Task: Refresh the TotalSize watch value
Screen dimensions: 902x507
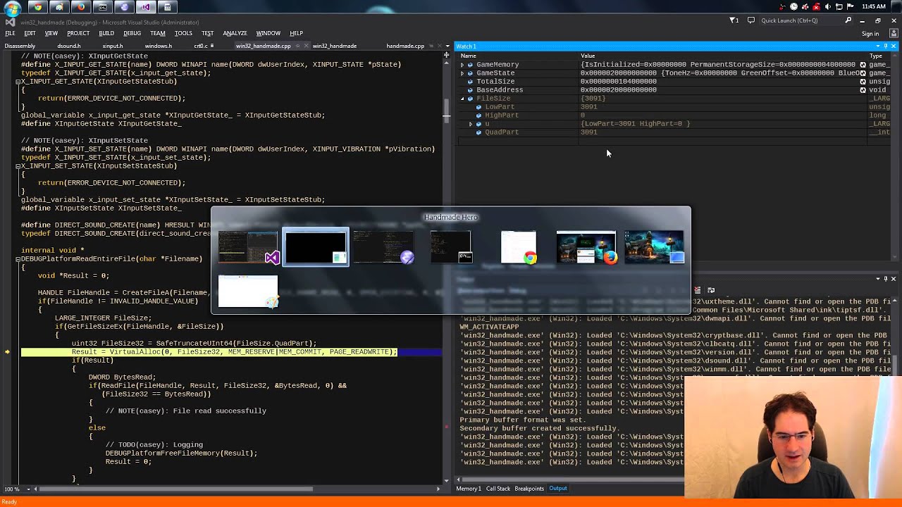Action: 863,82
